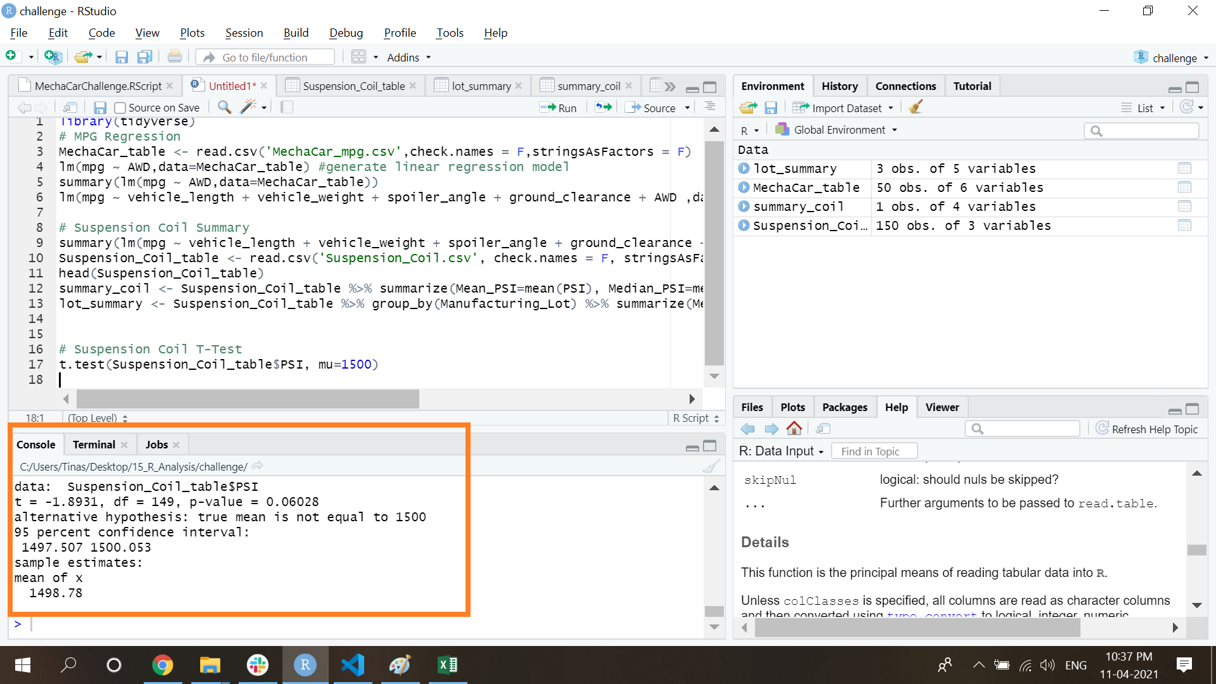Load workspace icon in Environment pane

tap(748, 108)
